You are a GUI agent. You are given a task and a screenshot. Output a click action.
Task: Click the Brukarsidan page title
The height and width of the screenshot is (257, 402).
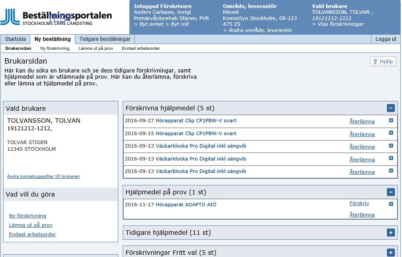[x=26, y=61]
